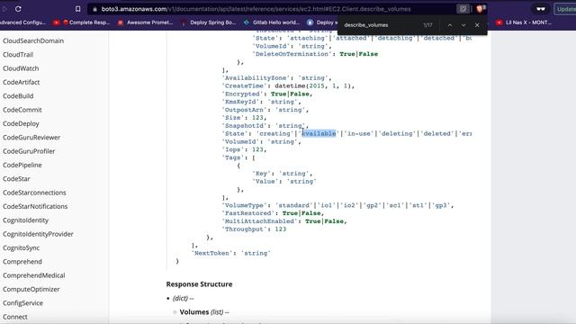
Task: Open the Lil Nas X - MONT... bookmark
Action: (524, 22)
